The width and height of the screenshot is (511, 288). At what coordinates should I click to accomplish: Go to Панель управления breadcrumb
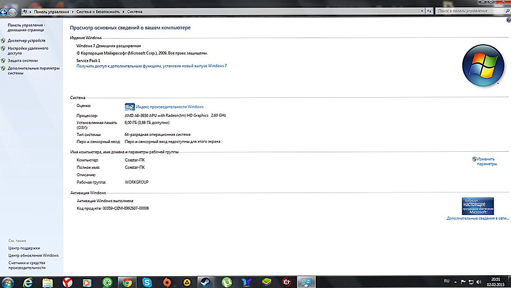point(51,12)
